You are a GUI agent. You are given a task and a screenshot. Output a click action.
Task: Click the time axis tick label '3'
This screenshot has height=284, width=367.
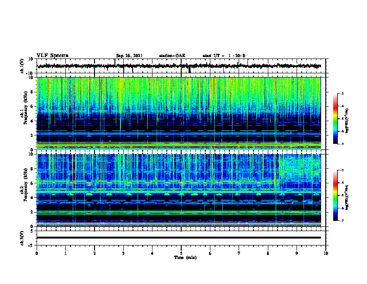123,253
